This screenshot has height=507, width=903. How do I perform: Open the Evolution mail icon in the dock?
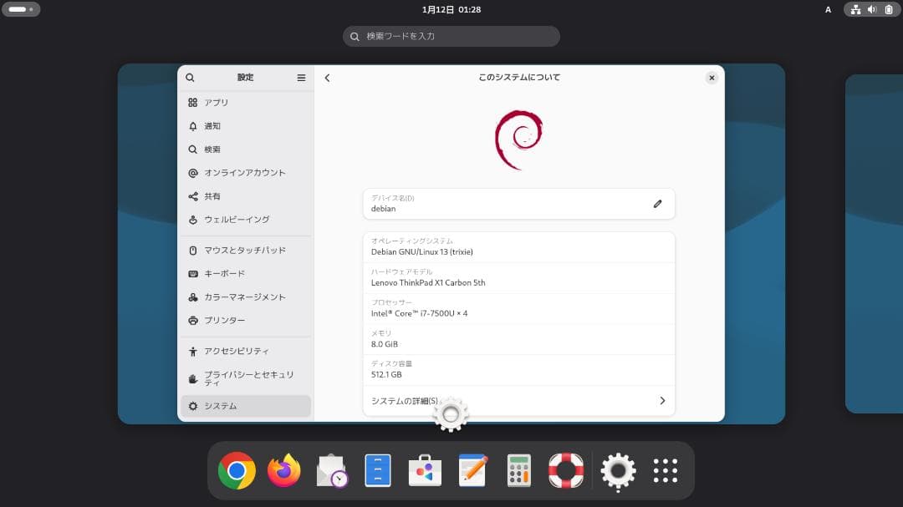(331, 470)
